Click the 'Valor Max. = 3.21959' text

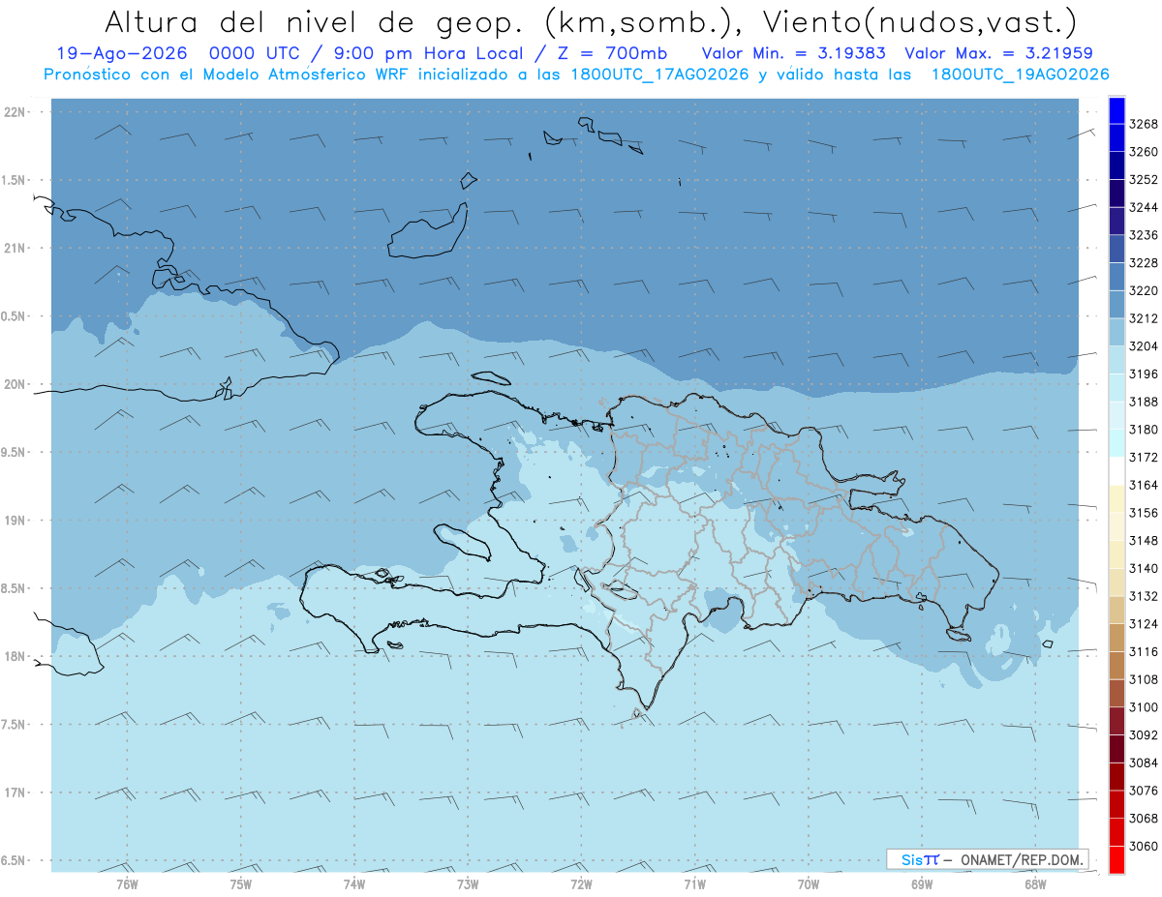tap(998, 53)
